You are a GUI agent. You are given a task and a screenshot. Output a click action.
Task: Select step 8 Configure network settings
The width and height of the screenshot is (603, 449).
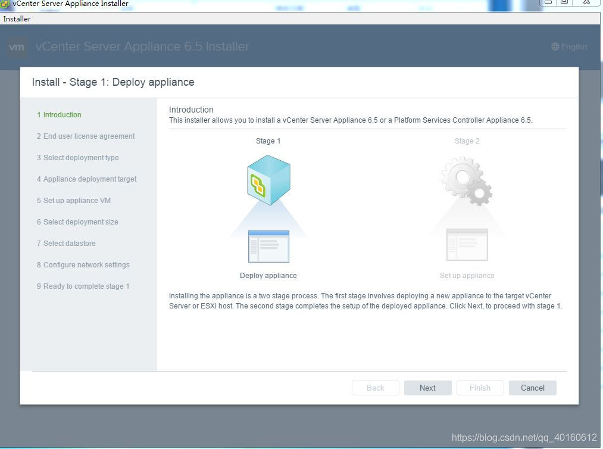click(x=83, y=265)
